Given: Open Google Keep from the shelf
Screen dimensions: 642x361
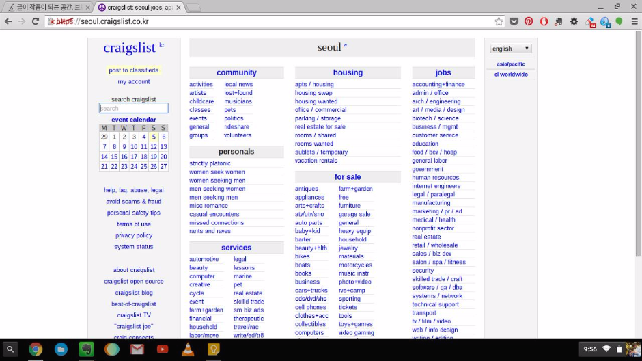Looking at the screenshot, I should (213, 349).
